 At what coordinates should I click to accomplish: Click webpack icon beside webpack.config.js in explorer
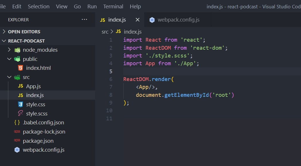[17, 150]
